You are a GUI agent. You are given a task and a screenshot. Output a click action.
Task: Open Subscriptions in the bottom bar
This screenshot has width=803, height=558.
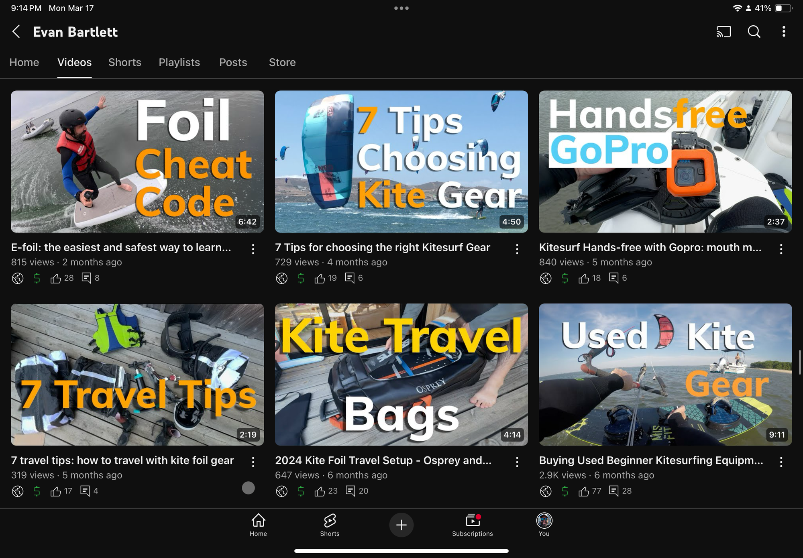472,525
